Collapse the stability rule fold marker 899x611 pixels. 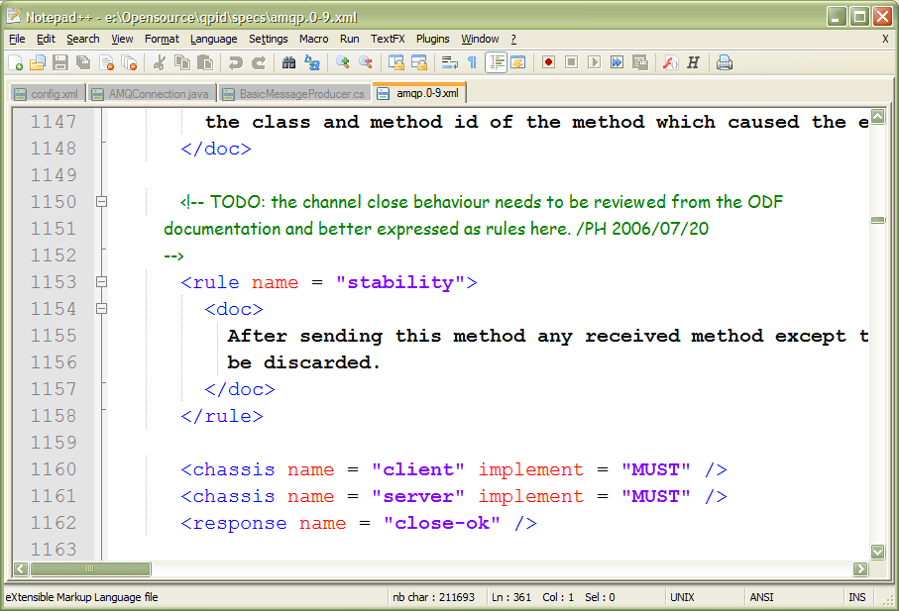[103, 281]
